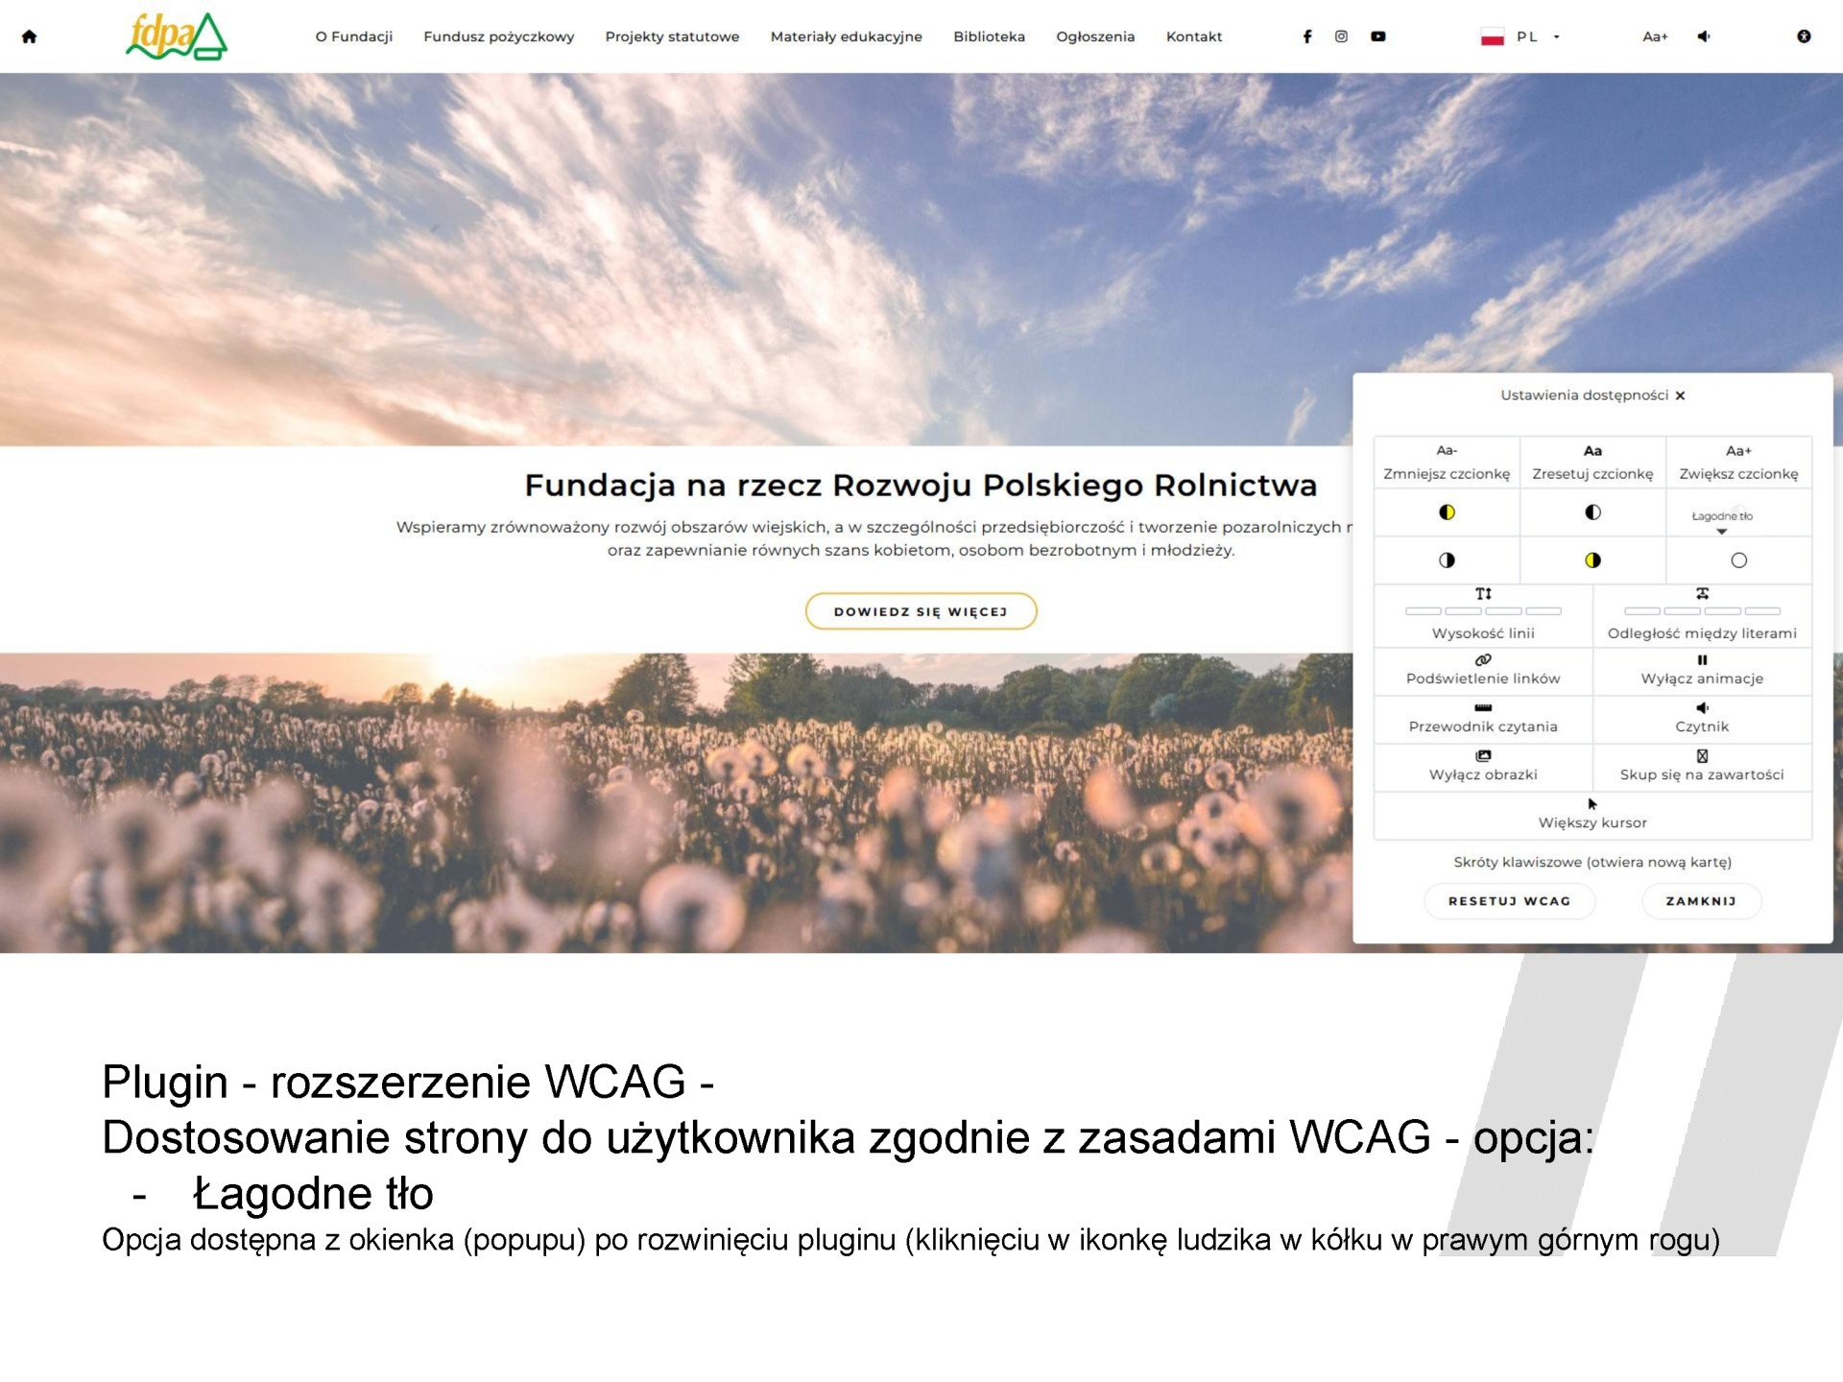Click the Odległość między literami spacing icon
The width and height of the screenshot is (1843, 1382).
click(1702, 594)
